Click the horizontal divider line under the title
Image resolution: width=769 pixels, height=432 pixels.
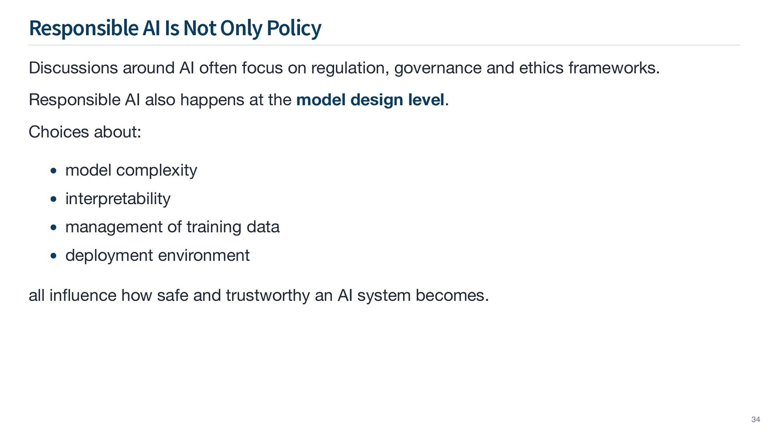[384, 45]
